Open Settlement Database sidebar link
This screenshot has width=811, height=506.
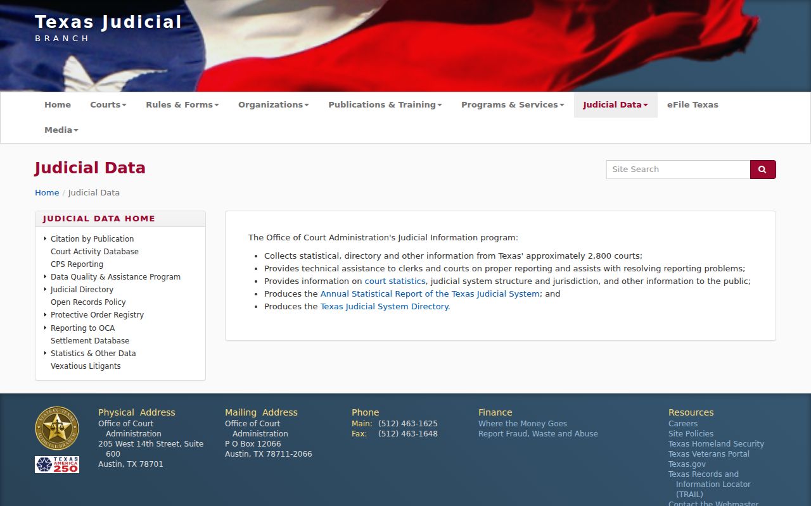[x=90, y=340]
